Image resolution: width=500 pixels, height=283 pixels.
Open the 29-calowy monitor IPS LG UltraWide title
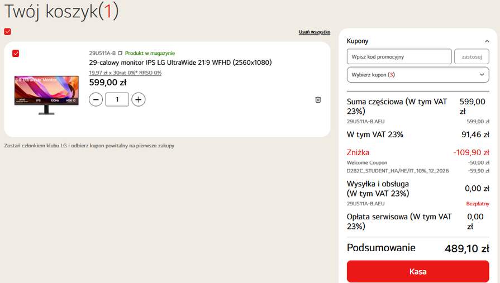180,63
